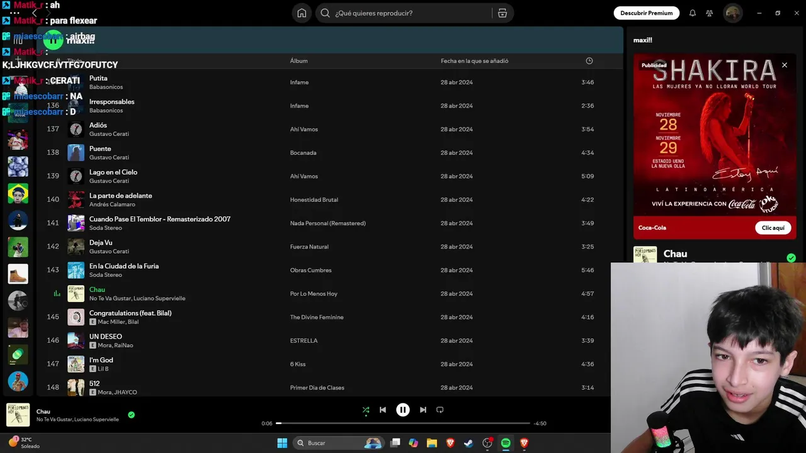806x453 pixels.
Task: Select the Deja Vu track row
Action: [101, 243]
